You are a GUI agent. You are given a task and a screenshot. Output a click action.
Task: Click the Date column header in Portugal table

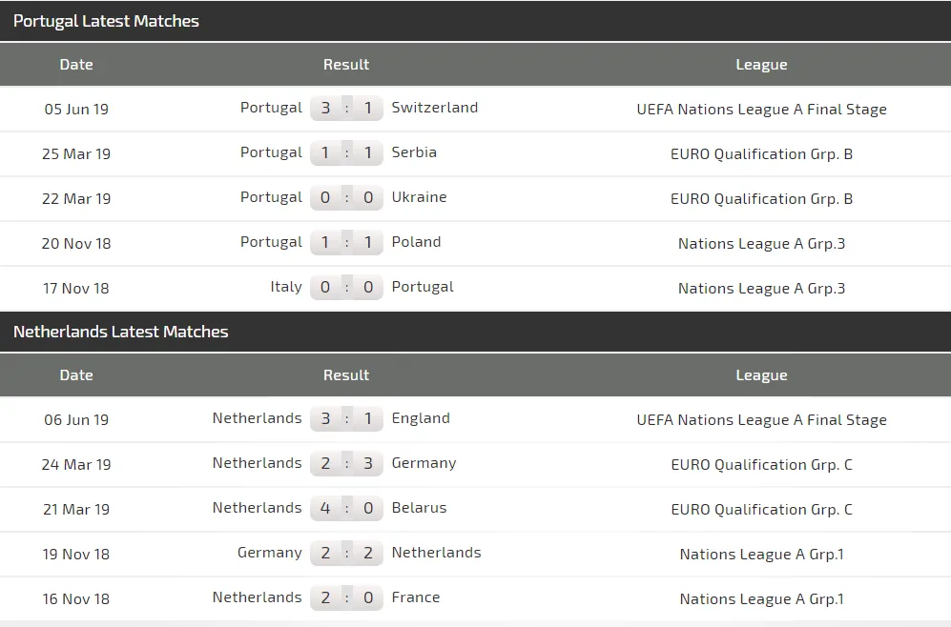point(76,65)
